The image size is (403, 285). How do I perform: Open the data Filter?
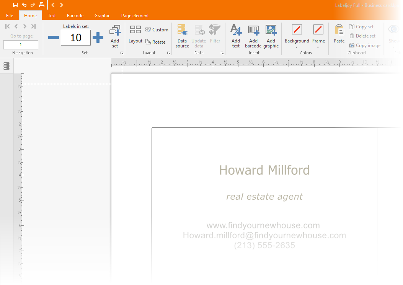pyautogui.click(x=215, y=34)
